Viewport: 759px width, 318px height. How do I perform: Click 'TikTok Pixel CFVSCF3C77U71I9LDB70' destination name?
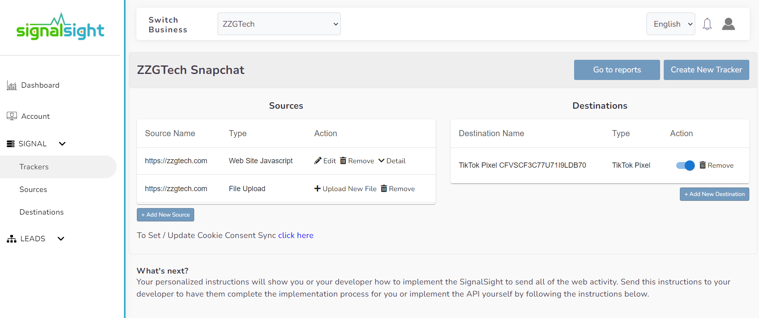(x=522, y=165)
